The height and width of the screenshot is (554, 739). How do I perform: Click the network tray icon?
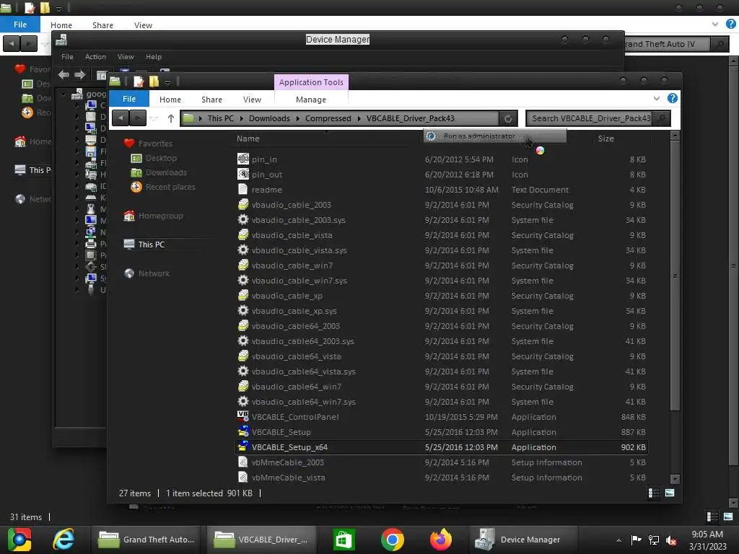tap(654, 540)
